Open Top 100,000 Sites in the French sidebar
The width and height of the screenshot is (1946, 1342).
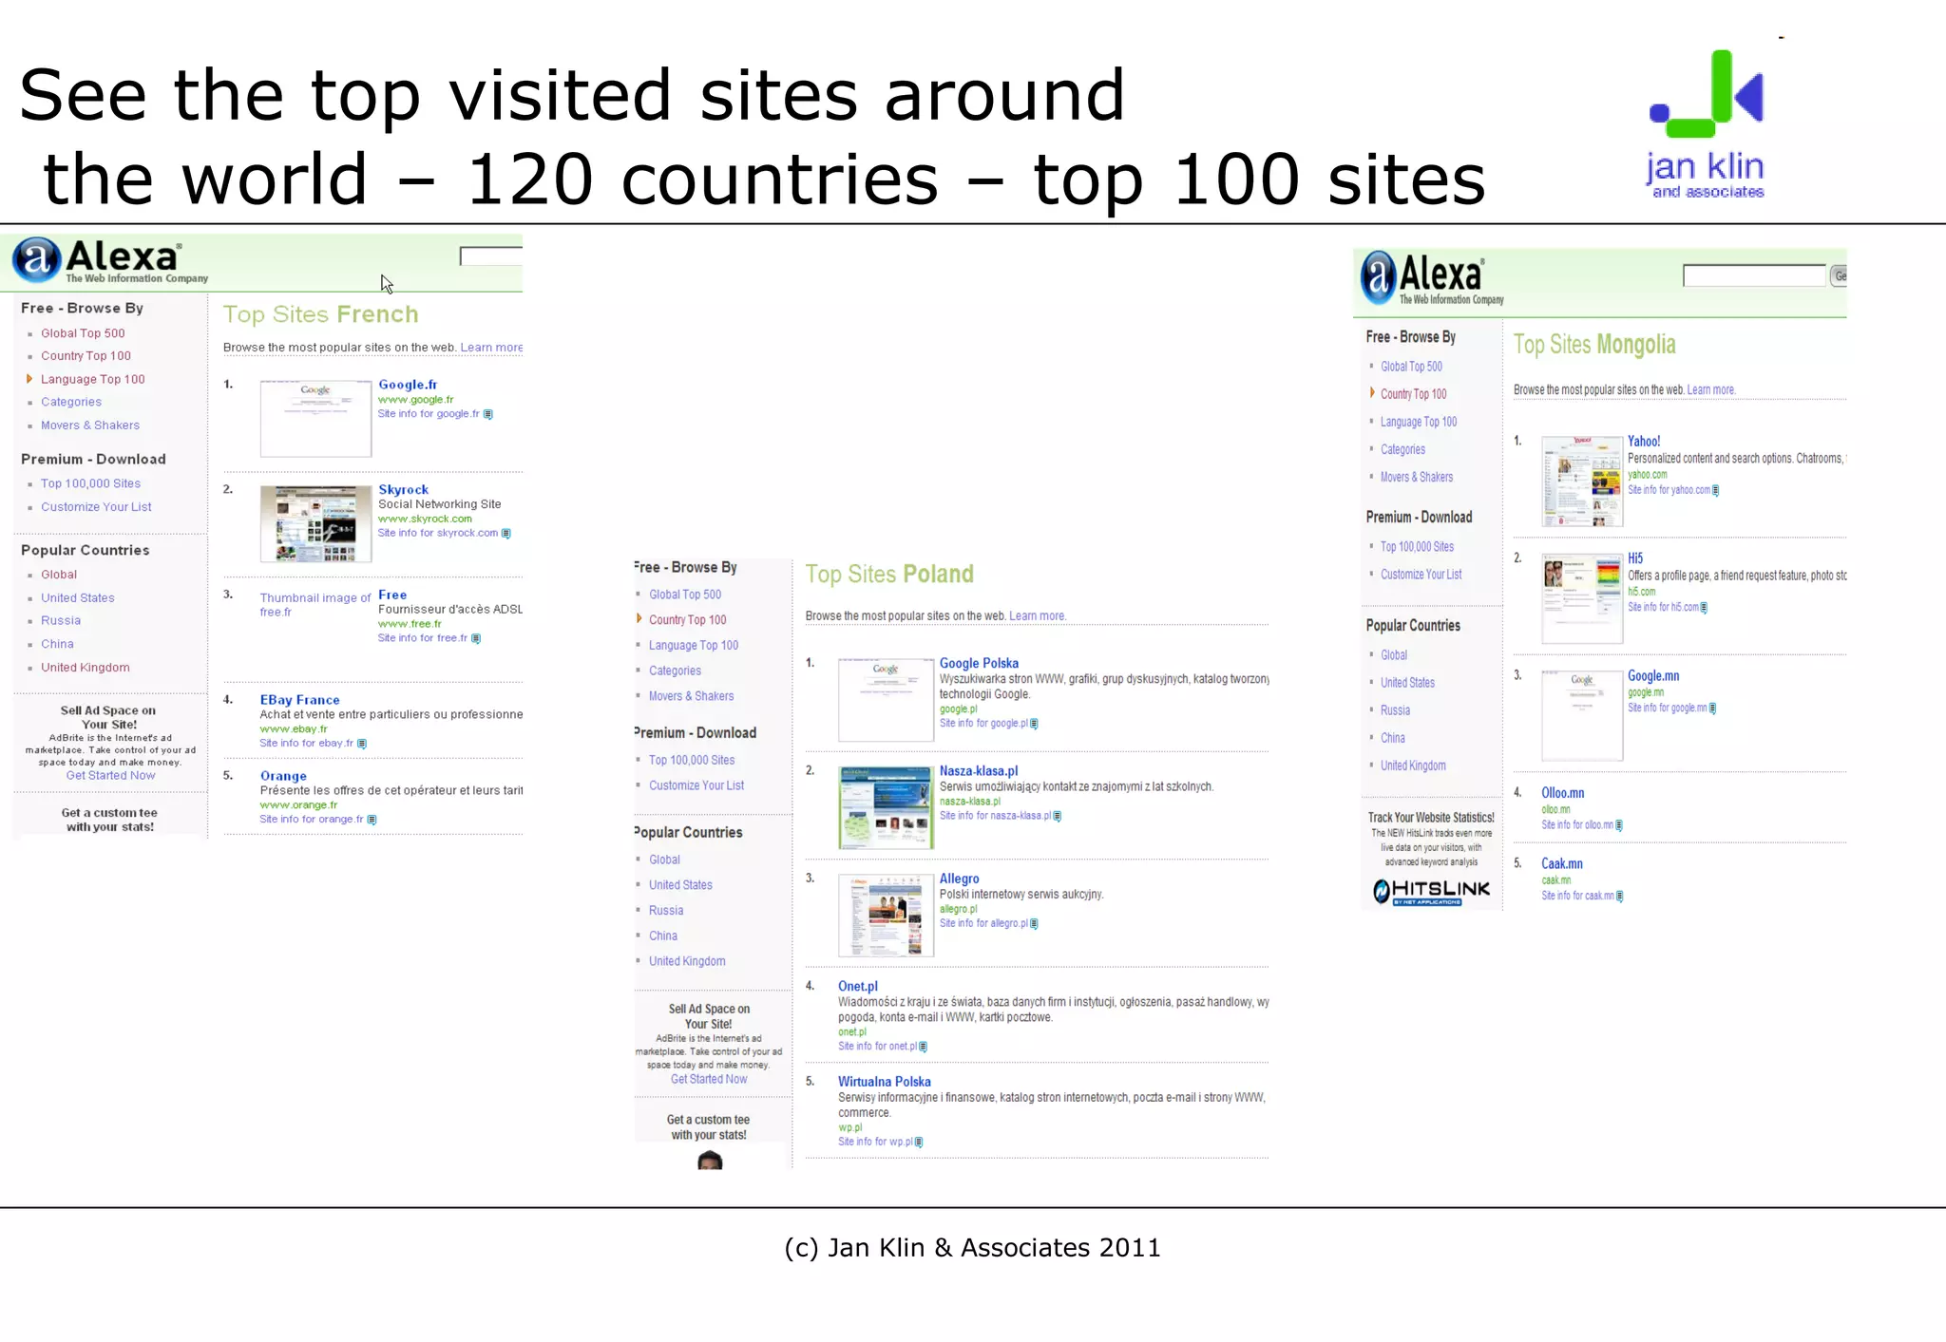coord(90,483)
